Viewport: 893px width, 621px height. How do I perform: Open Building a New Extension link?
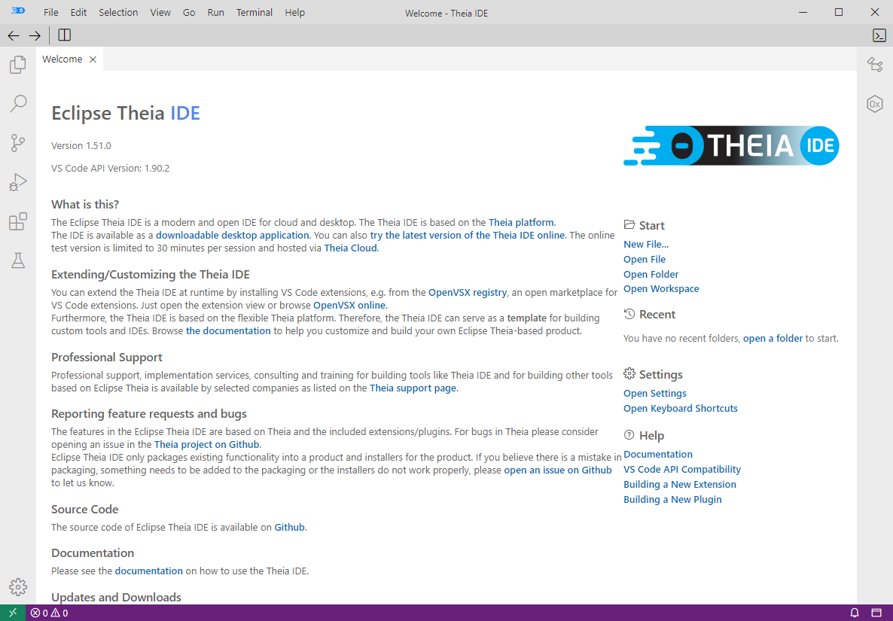click(x=680, y=485)
